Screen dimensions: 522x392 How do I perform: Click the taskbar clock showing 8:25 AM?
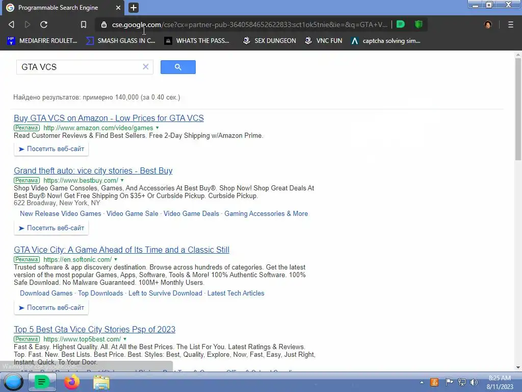(x=500, y=382)
